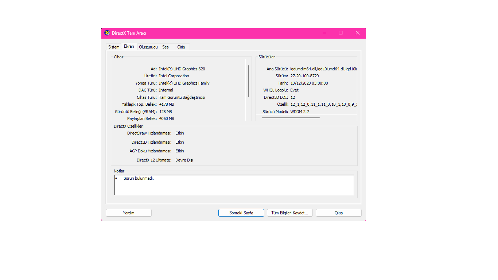The height and width of the screenshot is (280, 498).
Task: Click the DirectX 12 Ultimate Devre Dışı value
Action: coord(184,160)
